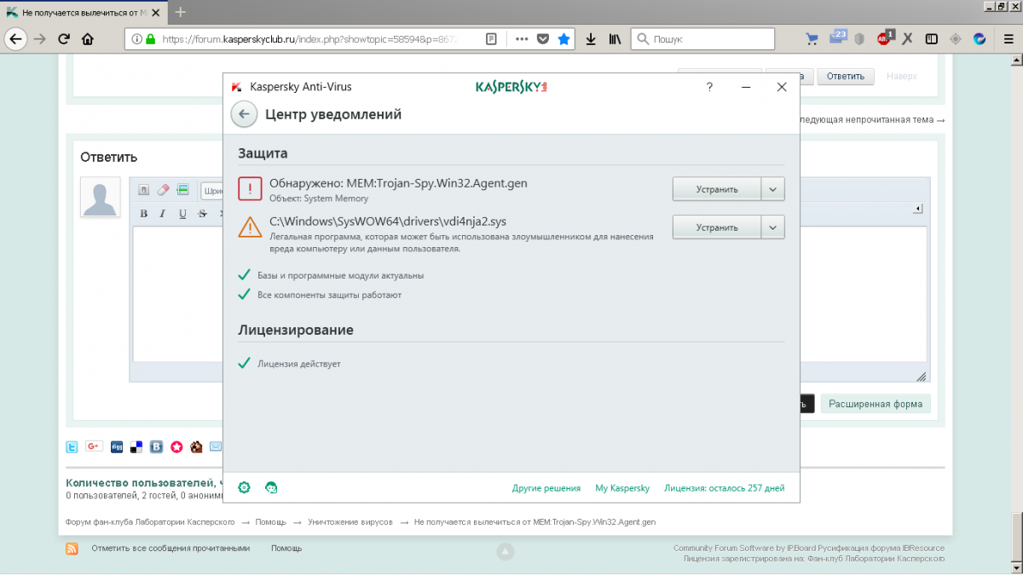The image size is (1023, 575).
Task: Click license remaining 257 days link
Action: pyautogui.click(x=725, y=488)
